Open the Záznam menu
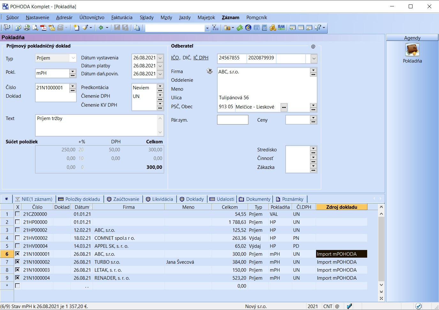439x310 pixels. tap(231, 18)
